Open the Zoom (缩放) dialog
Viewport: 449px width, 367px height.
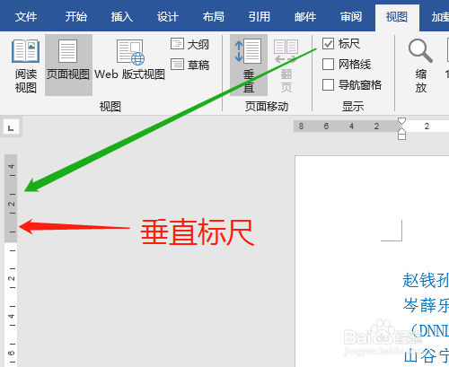(421, 66)
